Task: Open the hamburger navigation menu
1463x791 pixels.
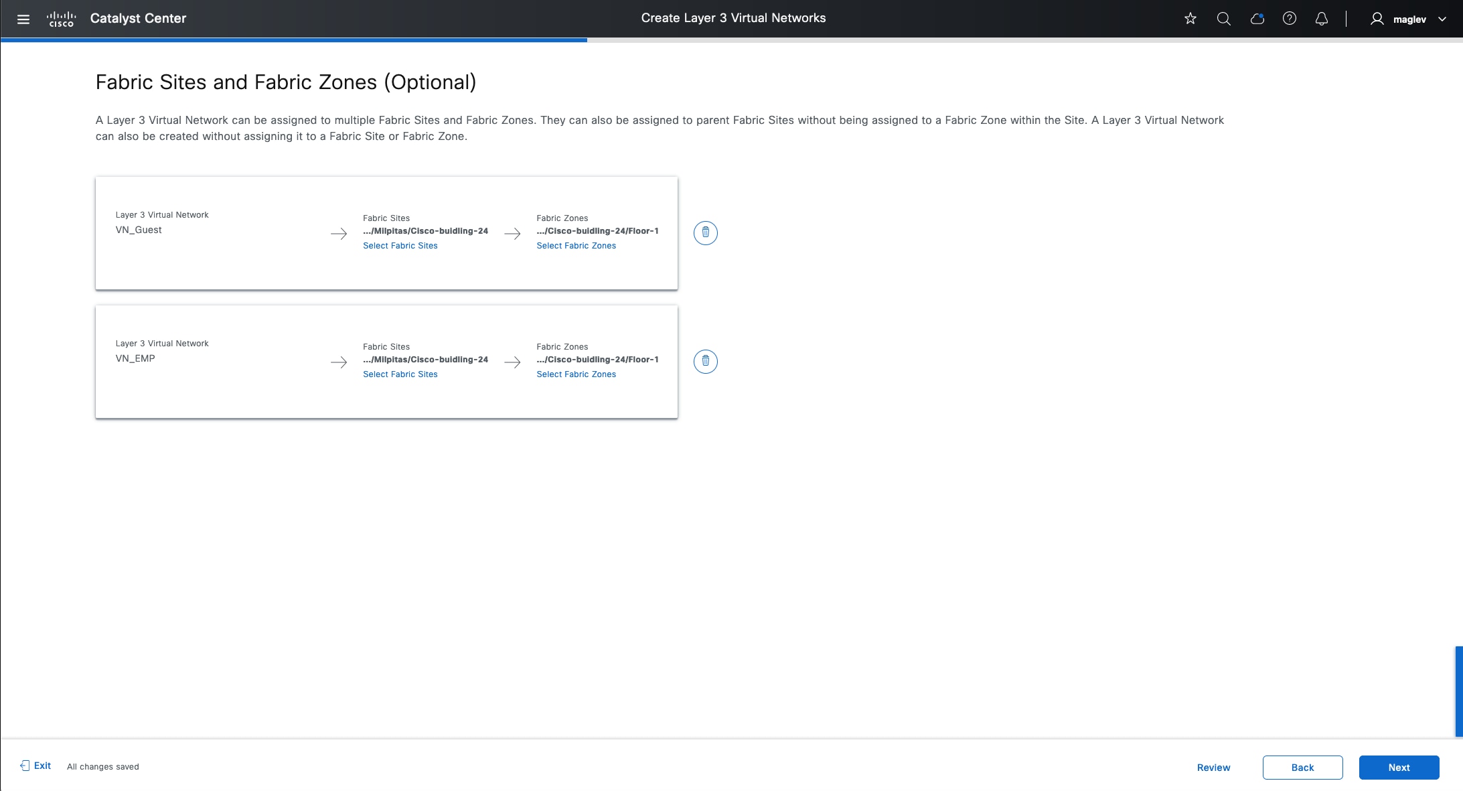Action: 23,19
